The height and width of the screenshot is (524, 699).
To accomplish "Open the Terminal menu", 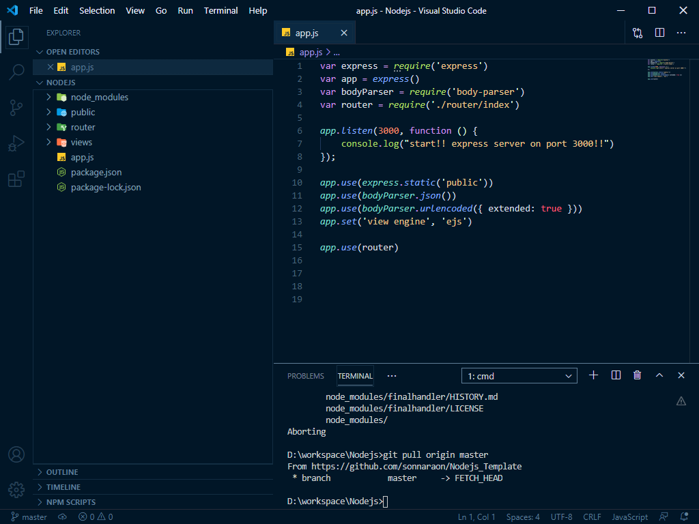I will 220,11.
